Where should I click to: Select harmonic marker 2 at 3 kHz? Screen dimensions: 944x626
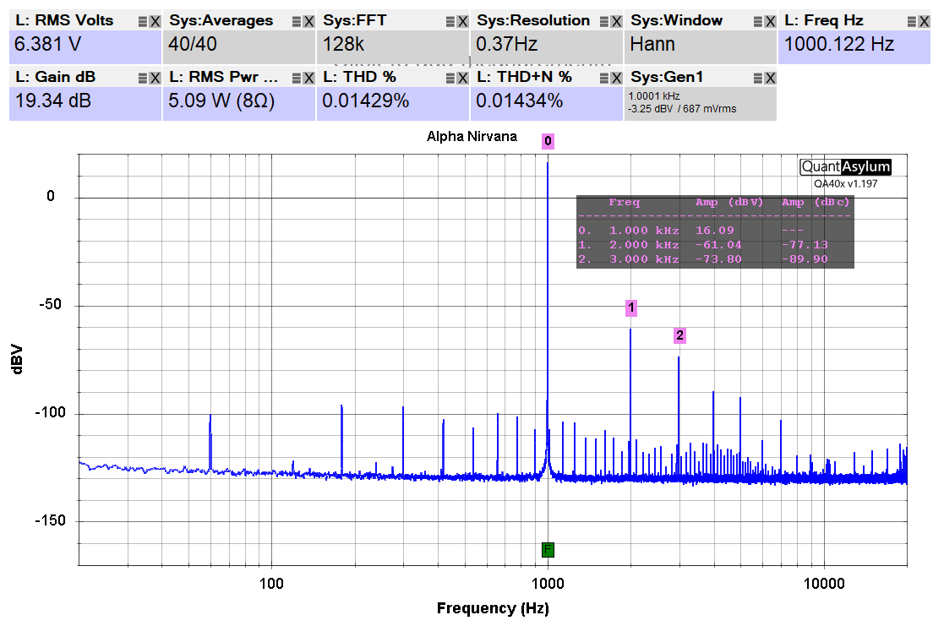679,335
